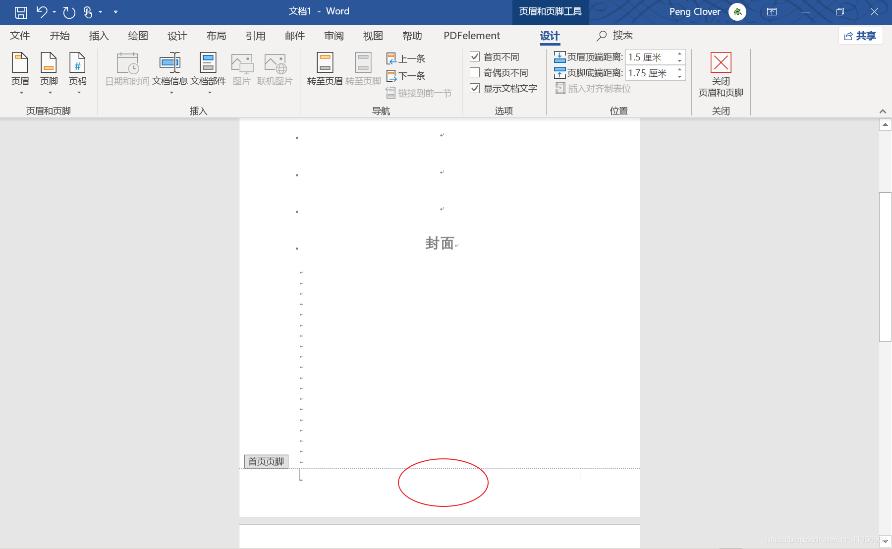892x549 pixels.
Task: Increase 页脚底端距离 with the up arrow
Action: coord(680,69)
